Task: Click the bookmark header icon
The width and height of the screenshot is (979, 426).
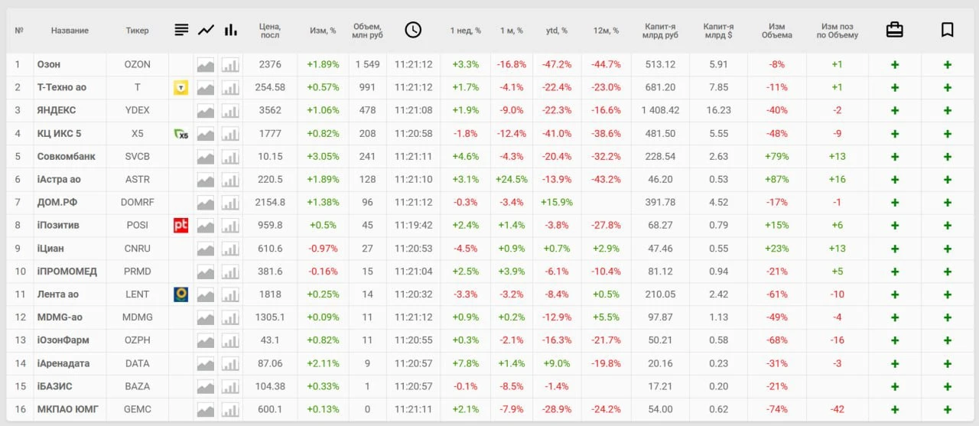Action: [947, 30]
